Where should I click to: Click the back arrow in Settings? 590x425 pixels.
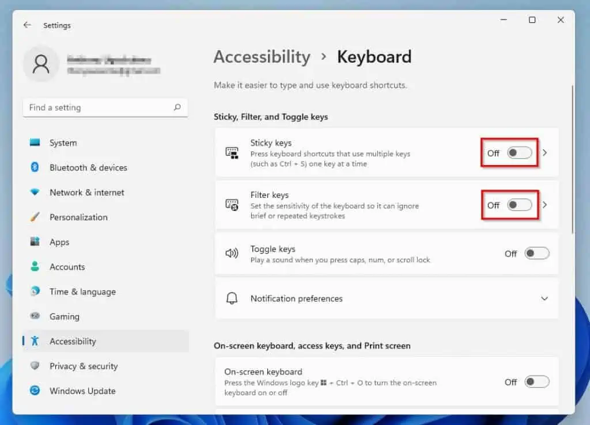pyautogui.click(x=27, y=25)
